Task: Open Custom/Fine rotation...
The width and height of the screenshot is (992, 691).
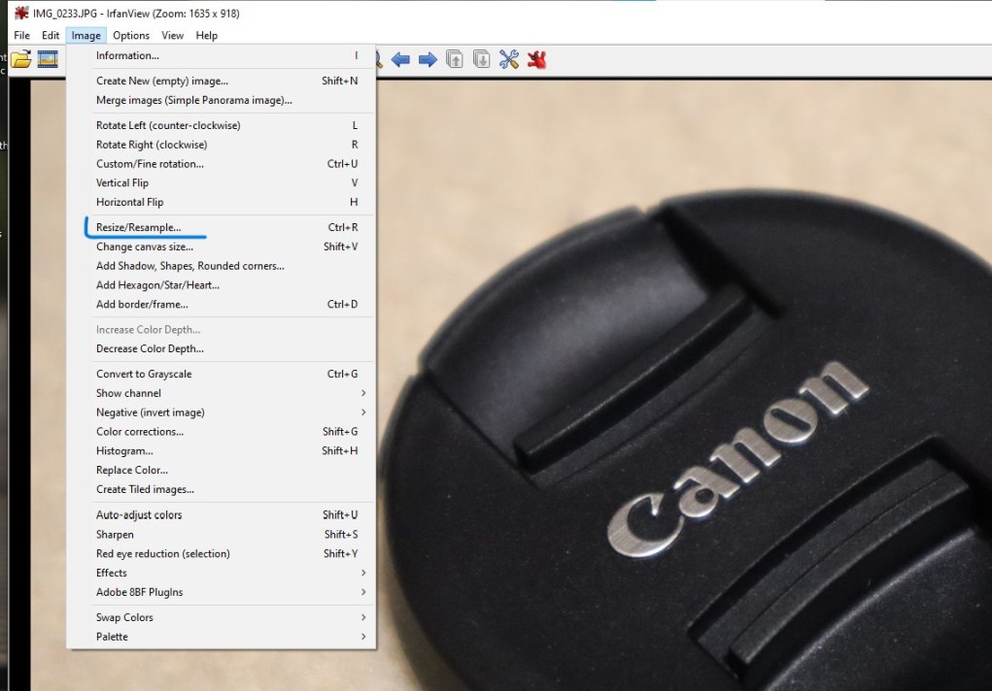Action: pos(221,164)
